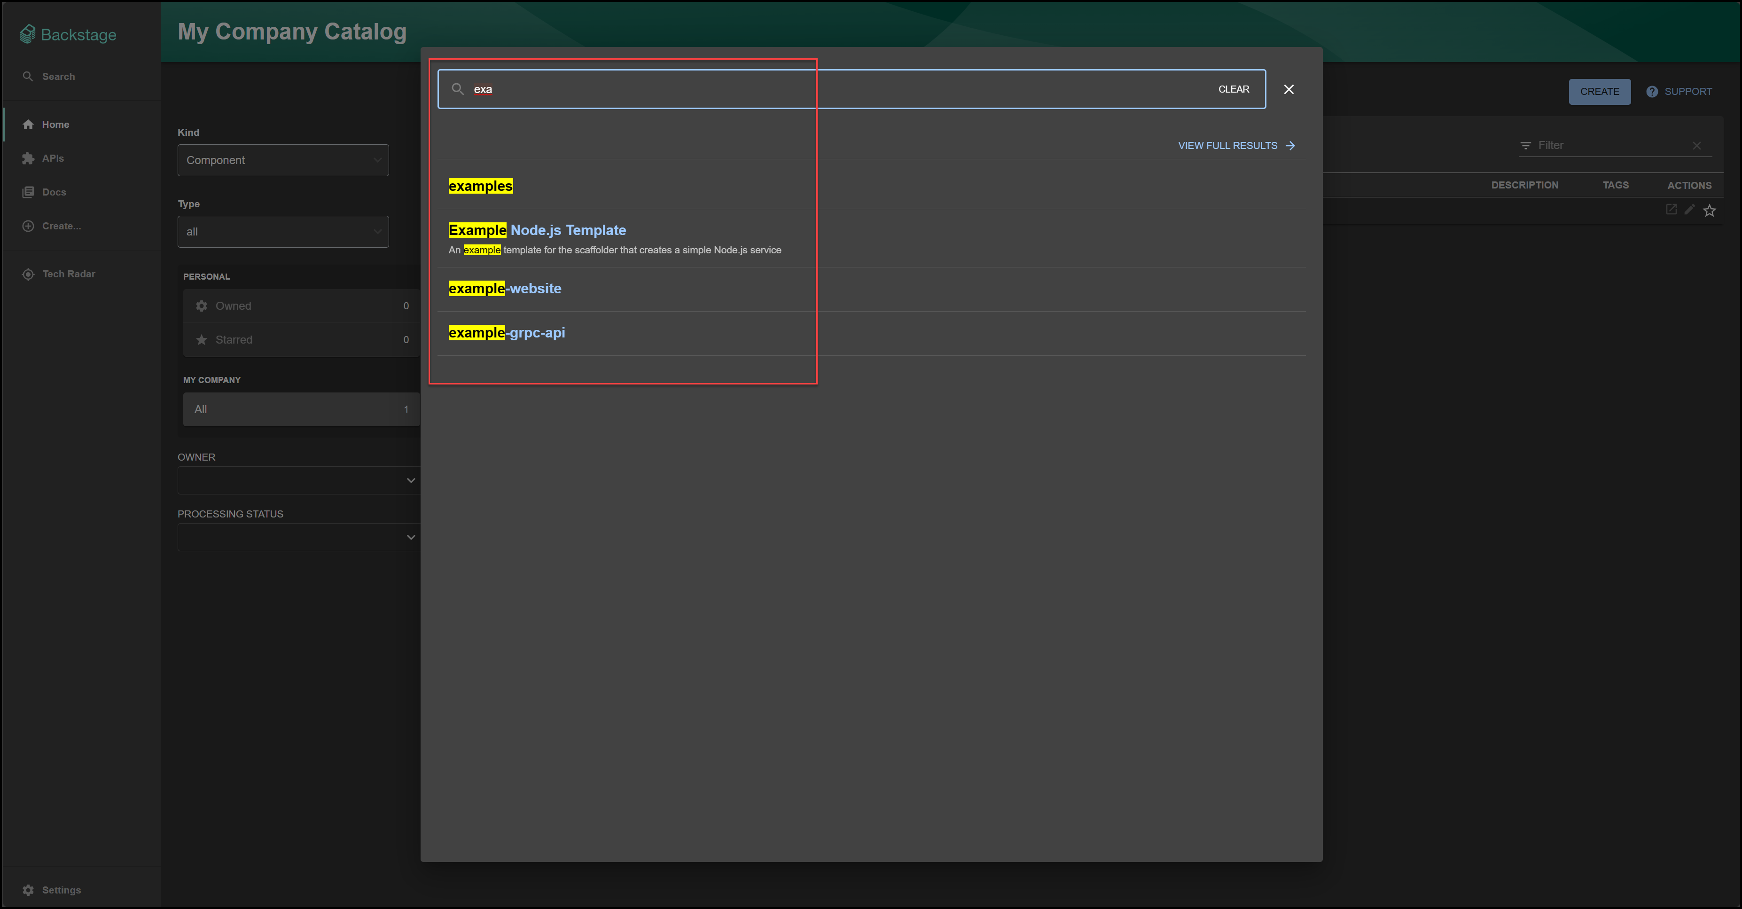Click the open-in-new icon under Actions
1742x909 pixels.
(1671, 210)
